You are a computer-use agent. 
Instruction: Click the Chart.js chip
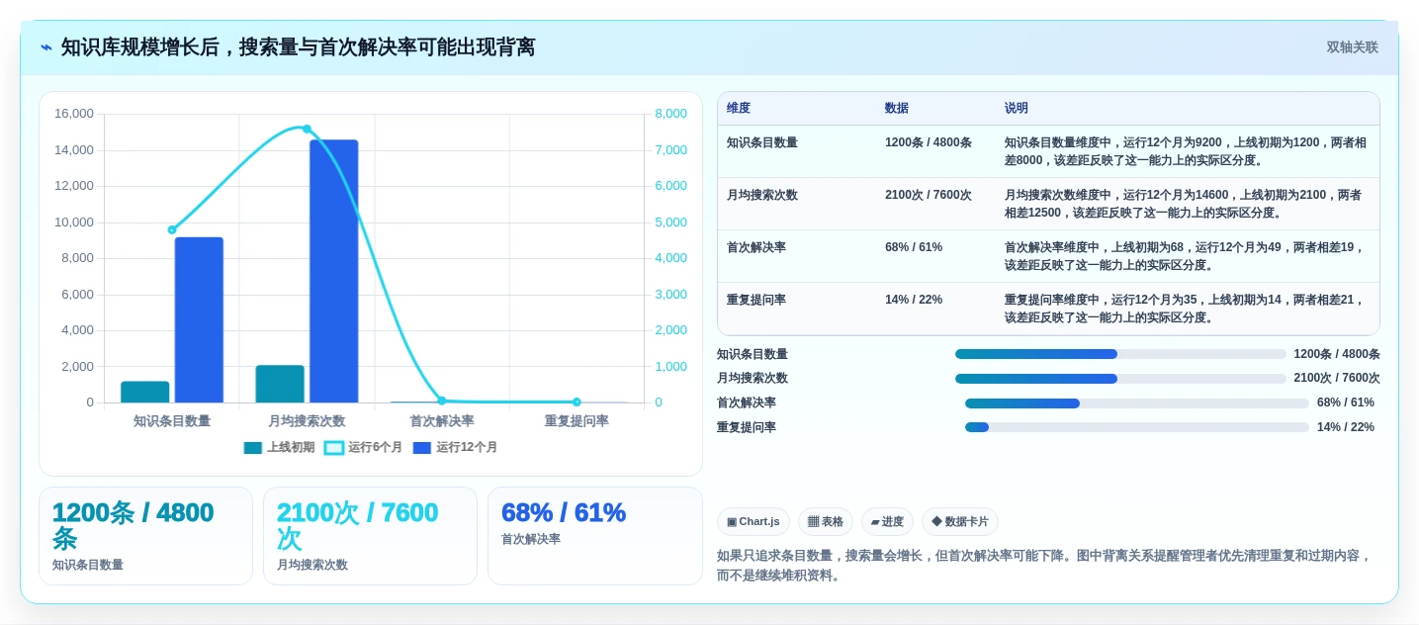(754, 522)
